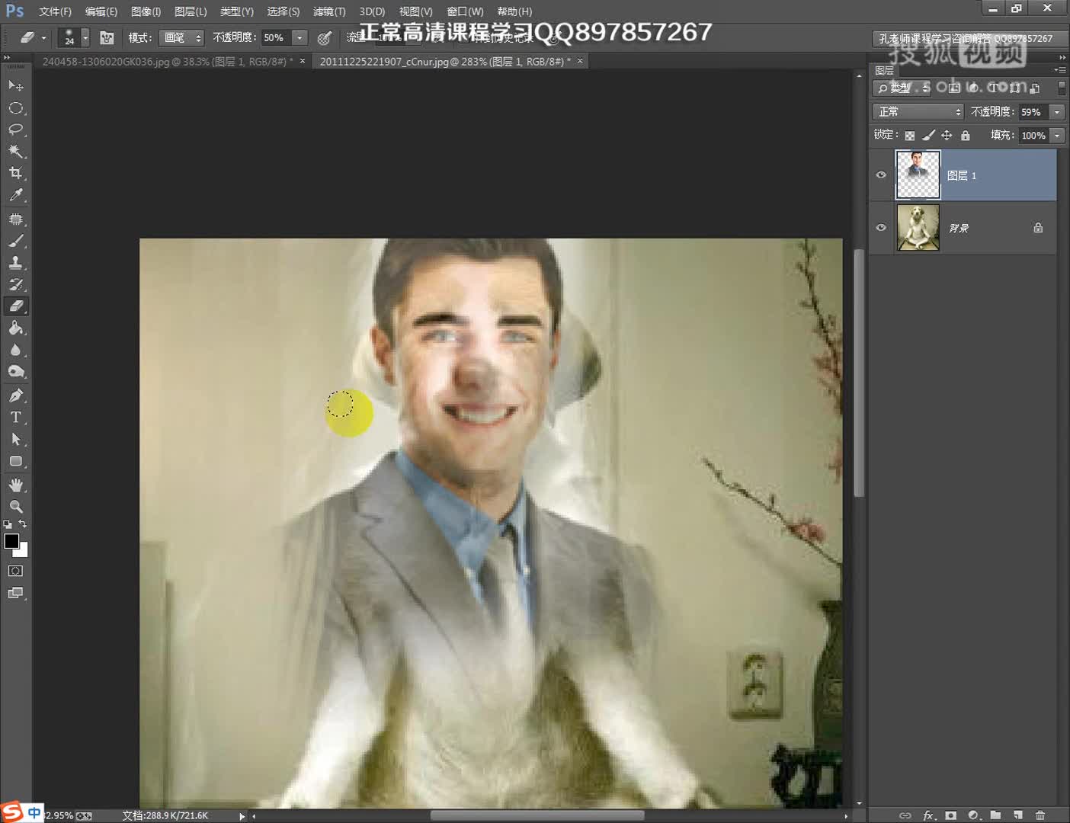Set the foreground color swatch
This screenshot has width=1070, height=823.
[x=11, y=542]
